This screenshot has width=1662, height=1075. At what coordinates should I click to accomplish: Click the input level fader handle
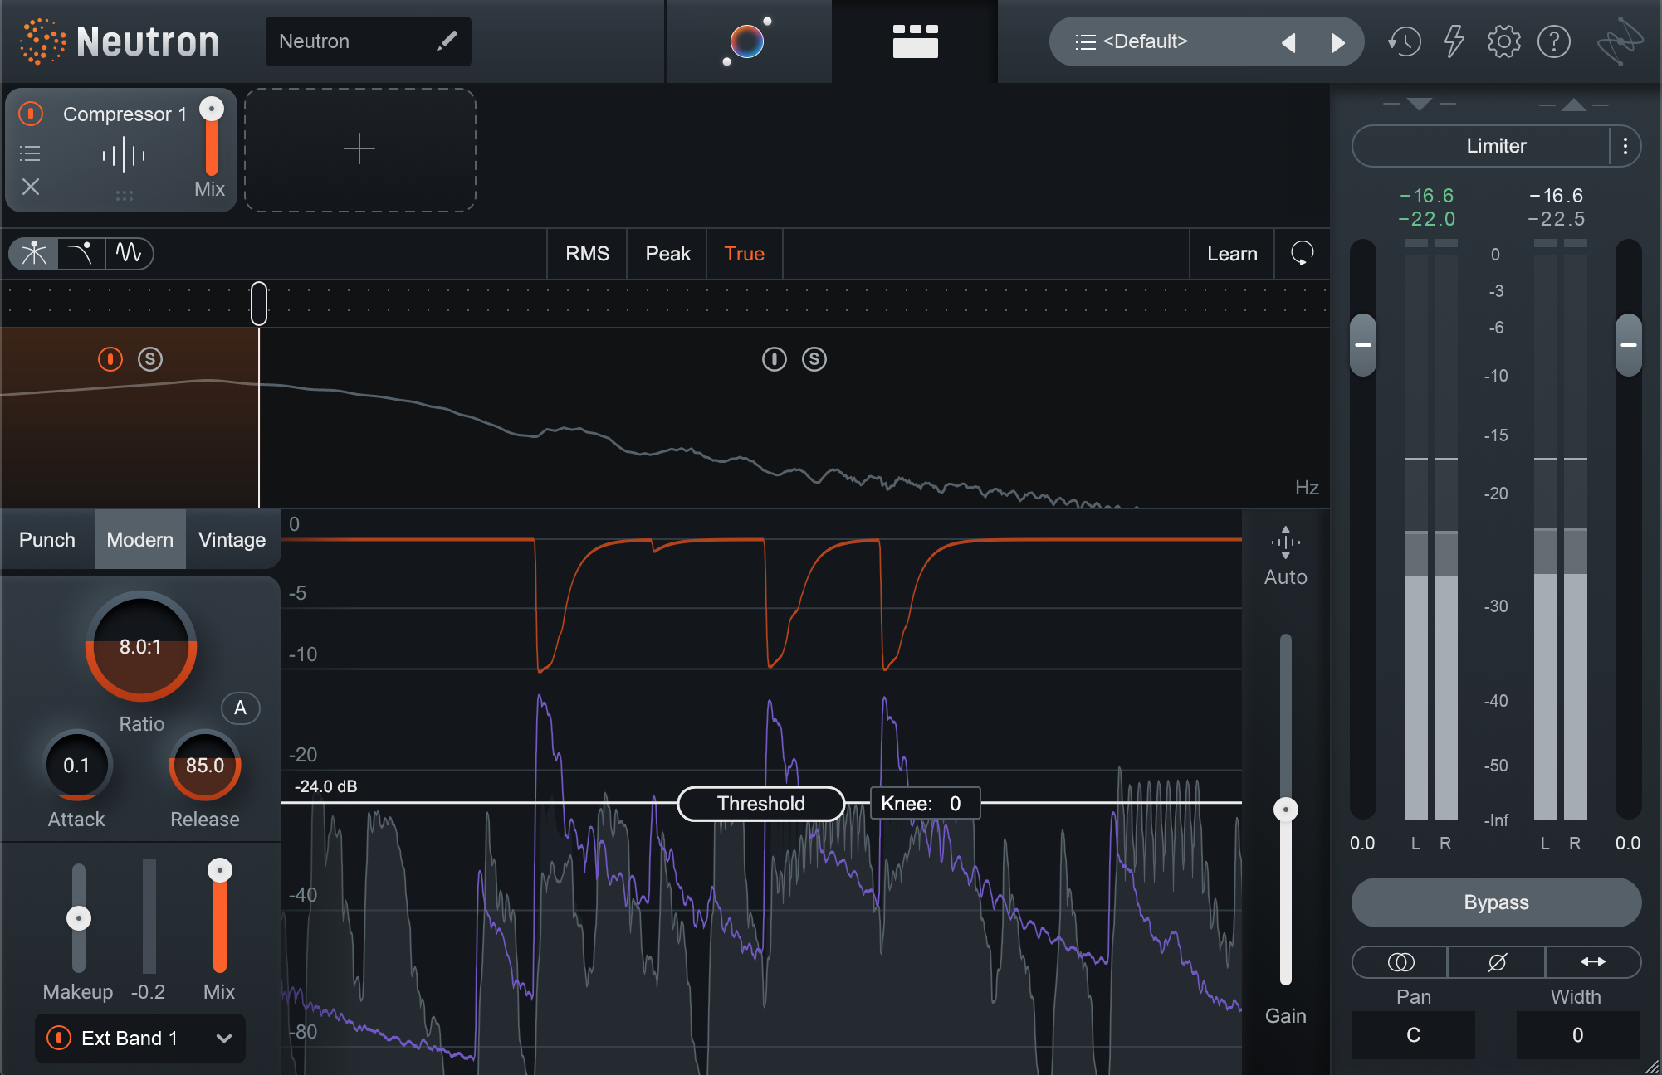[x=1363, y=344]
